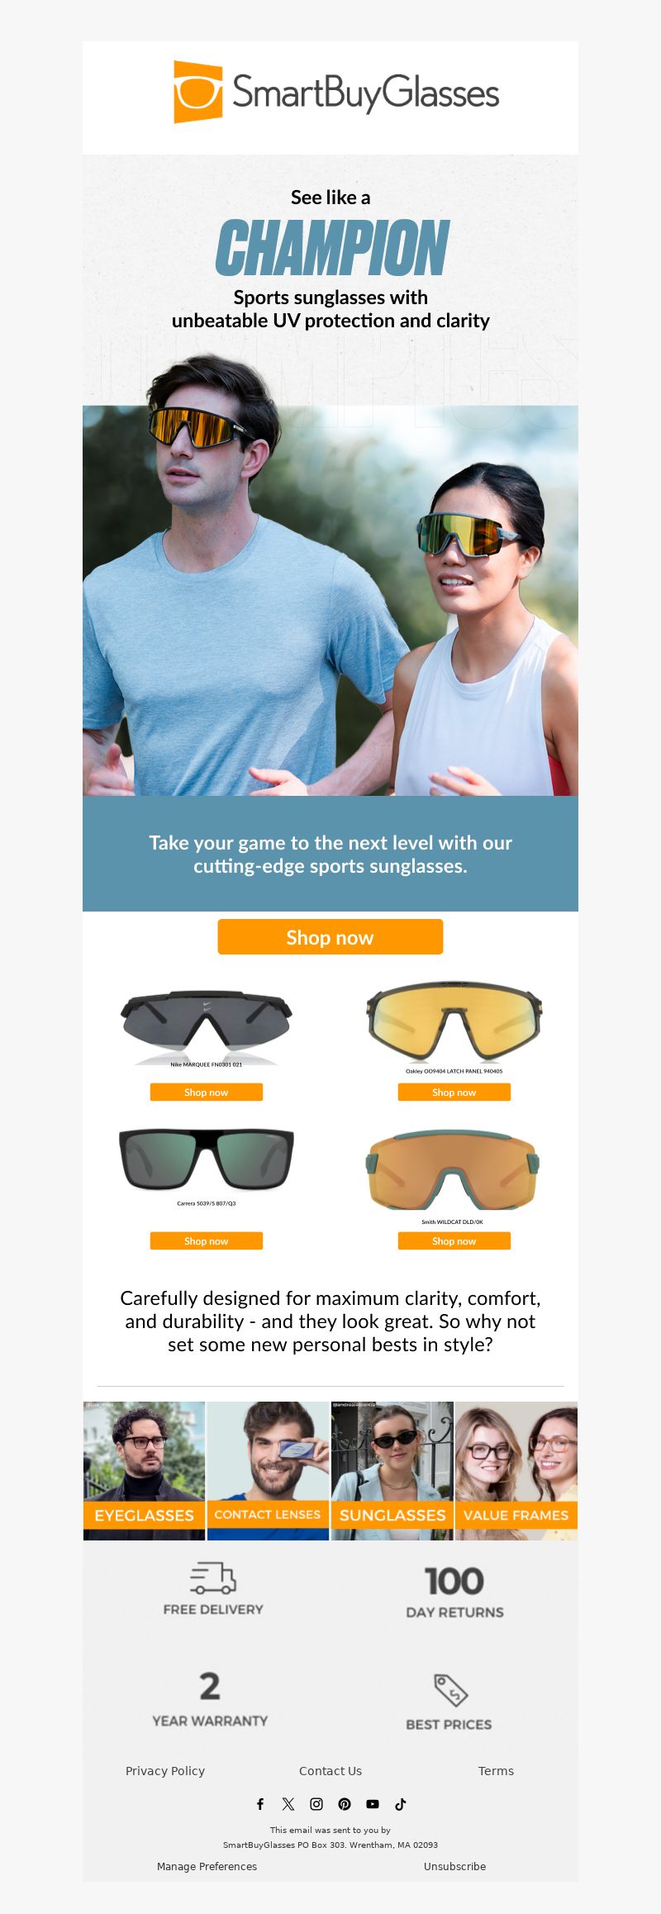Viewport: 661px width, 1914px height.
Task: Open the VALUE FRAMES category tile
Action: pyautogui.click(x=516, y=1471)
